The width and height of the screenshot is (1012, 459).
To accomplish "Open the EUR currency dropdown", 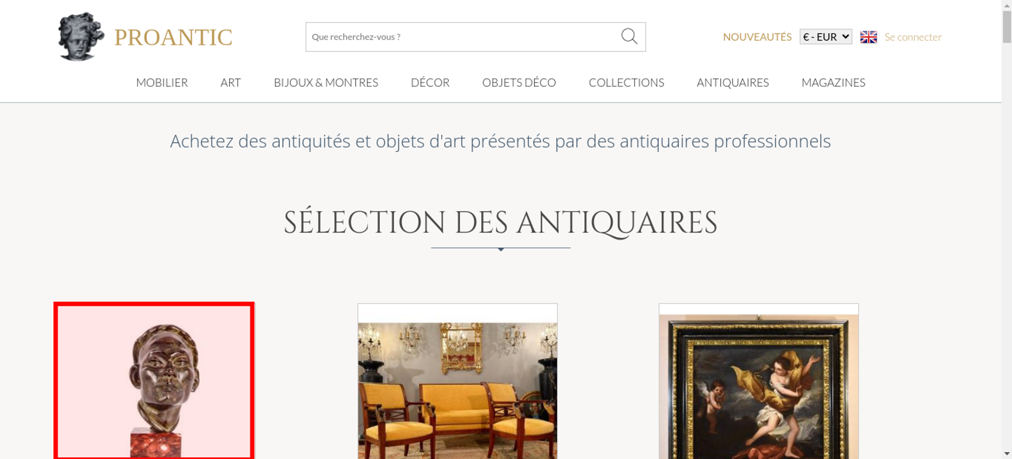I will 826,37.
